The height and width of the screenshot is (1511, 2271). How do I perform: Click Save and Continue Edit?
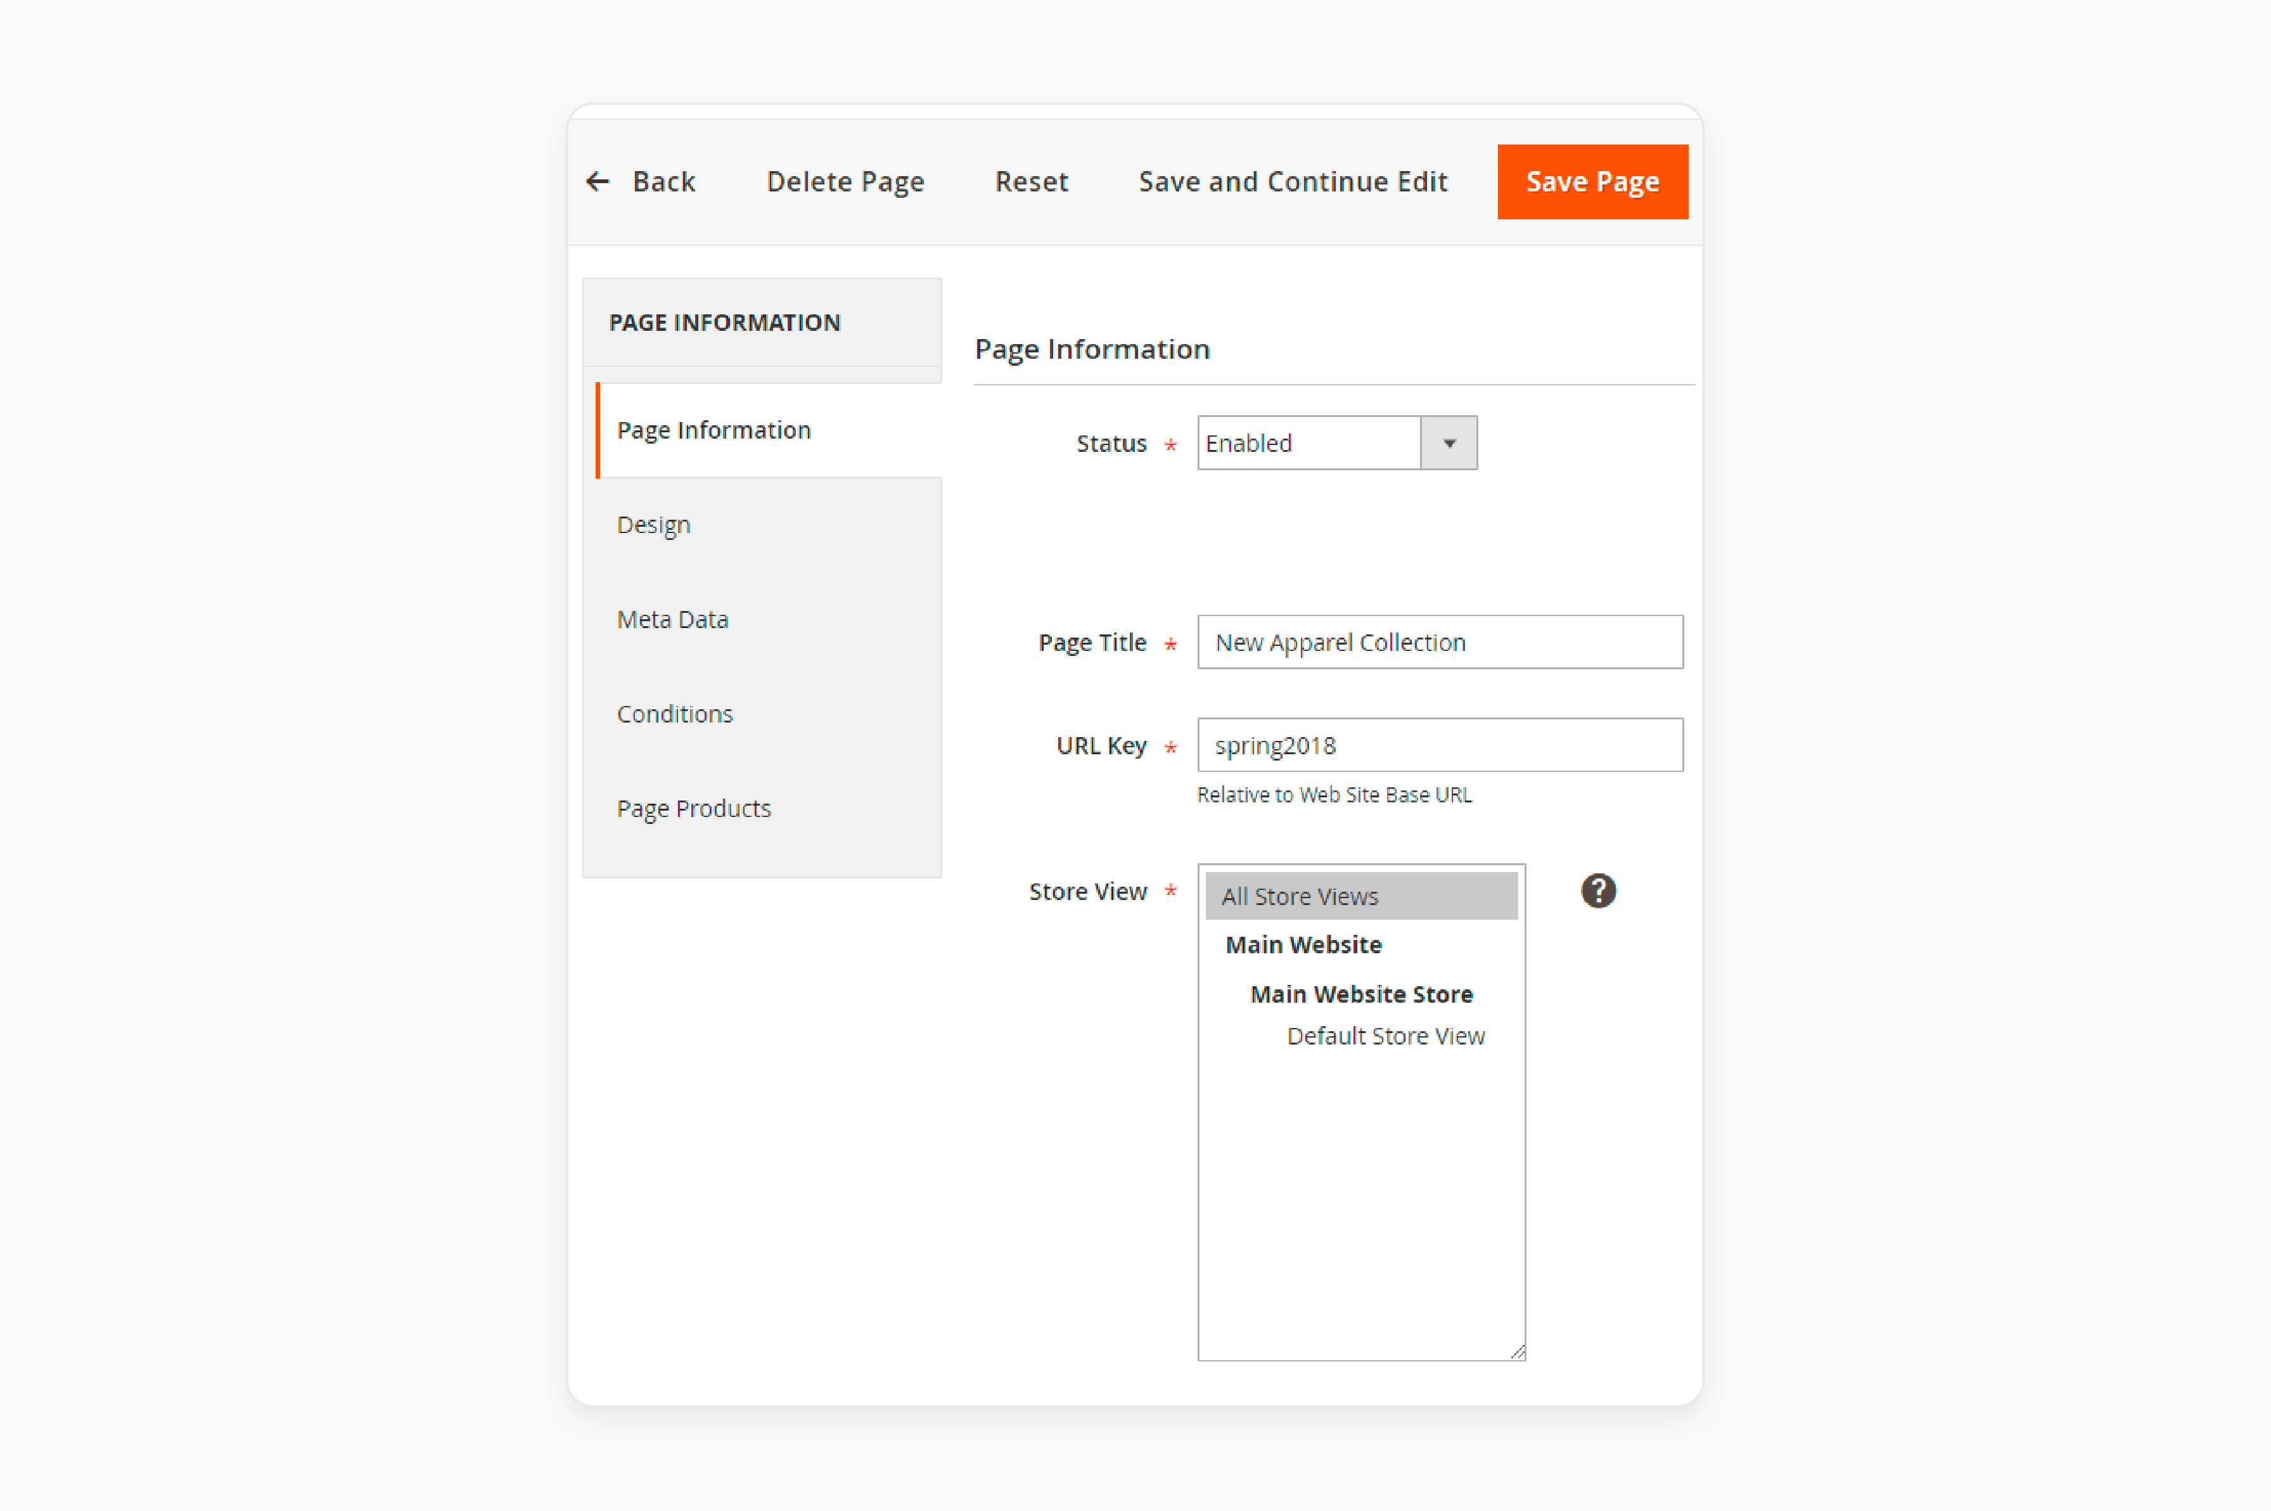pos(1293,181)
